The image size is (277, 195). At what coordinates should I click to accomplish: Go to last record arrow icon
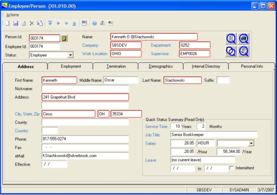tap(74, 23)
